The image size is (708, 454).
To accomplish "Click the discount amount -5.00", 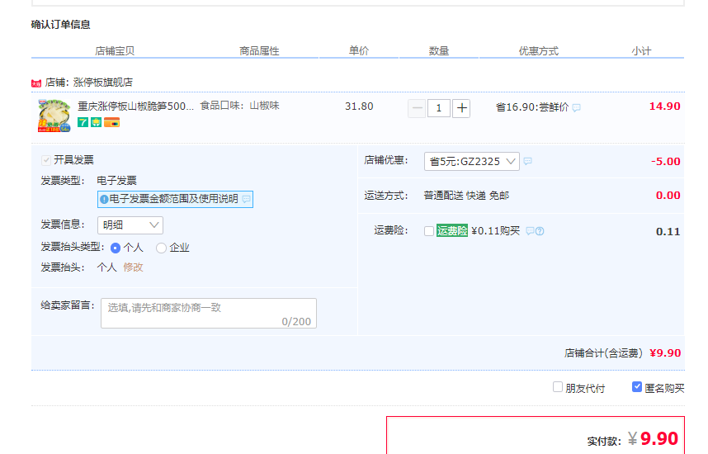I will [x=666, y=161].
